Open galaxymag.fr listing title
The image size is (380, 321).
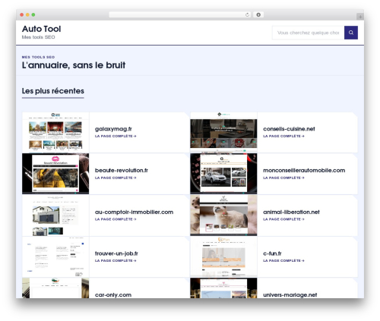pos(113,129)
